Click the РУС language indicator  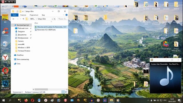[165, 100]
